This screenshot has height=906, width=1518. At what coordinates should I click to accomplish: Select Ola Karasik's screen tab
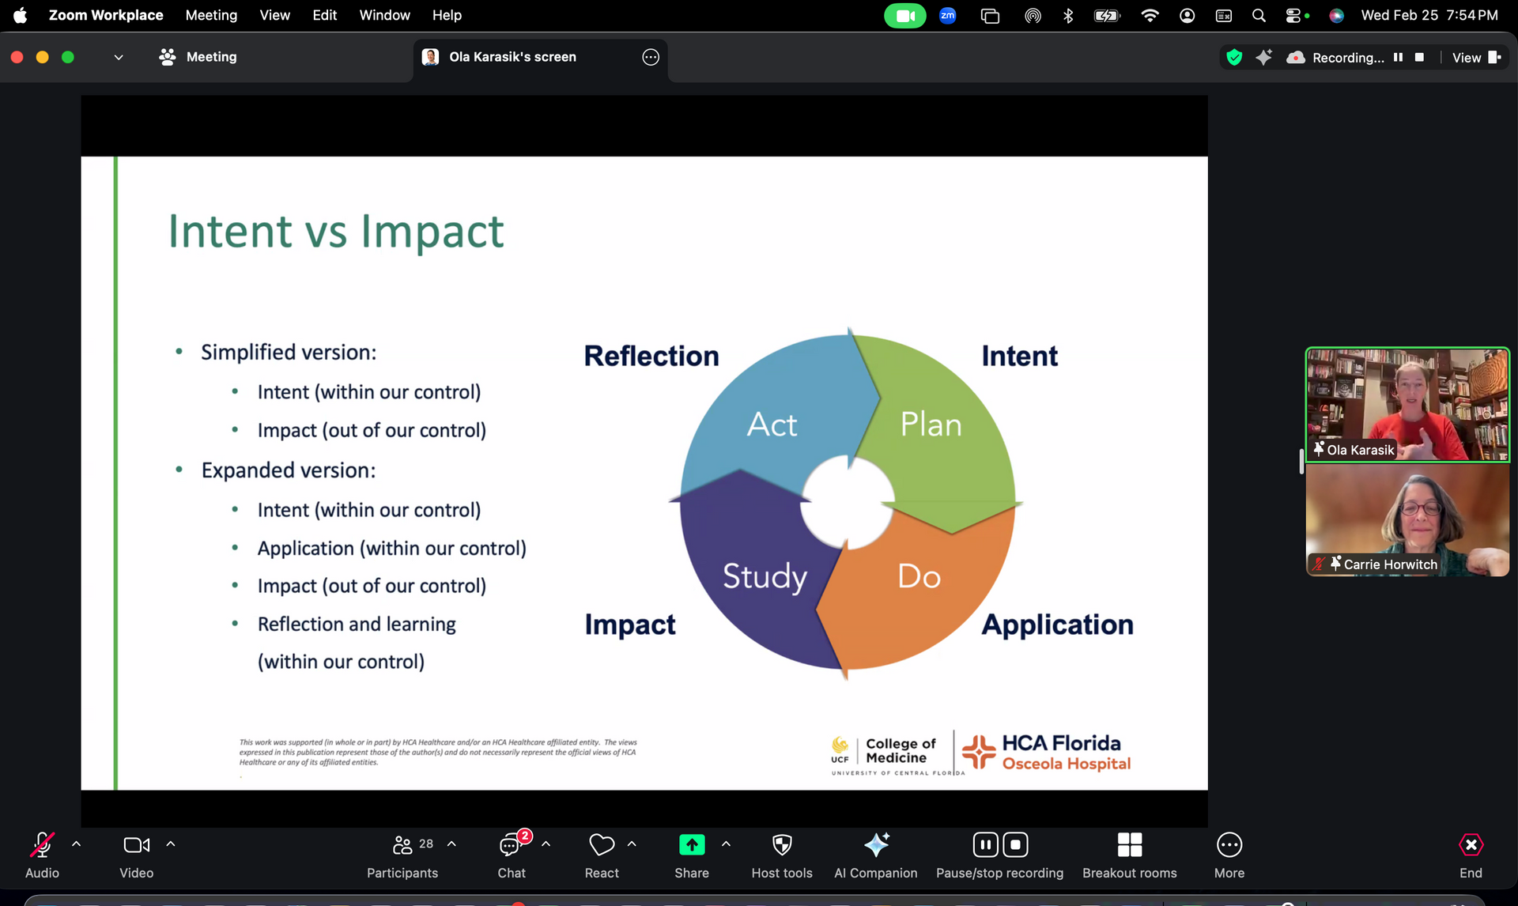[512, 57]
